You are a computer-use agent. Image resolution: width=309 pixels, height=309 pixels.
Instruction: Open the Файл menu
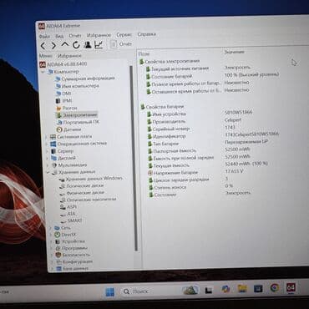[44, 37]
